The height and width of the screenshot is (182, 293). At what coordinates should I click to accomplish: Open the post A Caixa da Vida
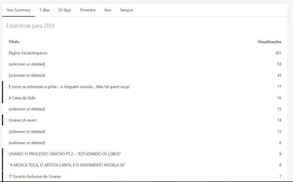pyautogui.click(x=22, y=98)
